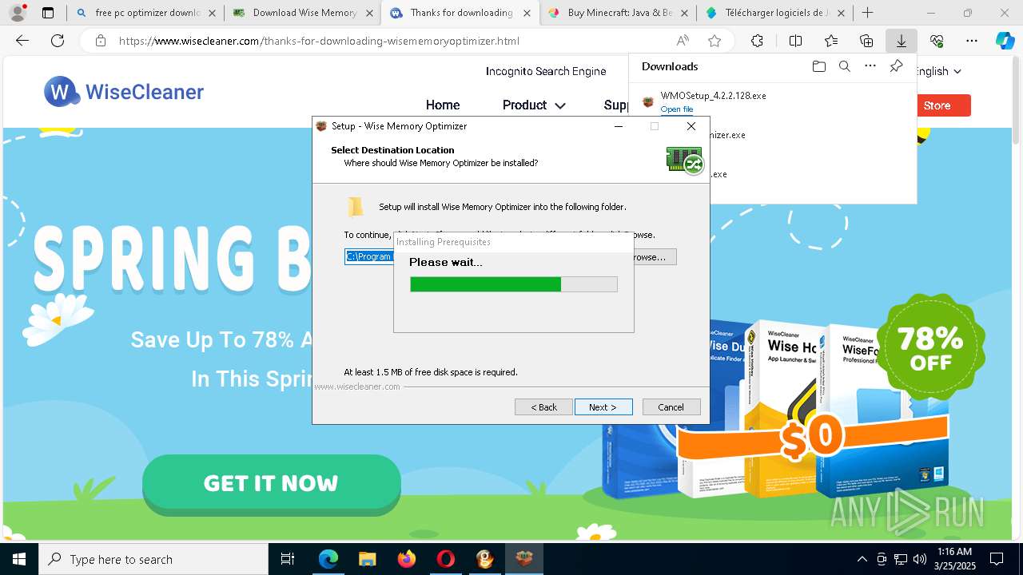Open Task View on taskbar
Screen dimensions: 1023x575
tap(289, 559)
